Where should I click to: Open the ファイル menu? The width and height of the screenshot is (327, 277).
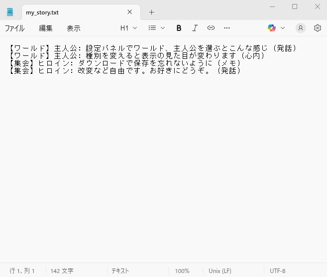point(14,28)
